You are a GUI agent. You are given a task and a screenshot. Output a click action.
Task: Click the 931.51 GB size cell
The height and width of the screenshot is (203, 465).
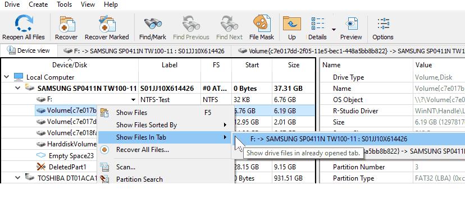click(x=294, y=178)
